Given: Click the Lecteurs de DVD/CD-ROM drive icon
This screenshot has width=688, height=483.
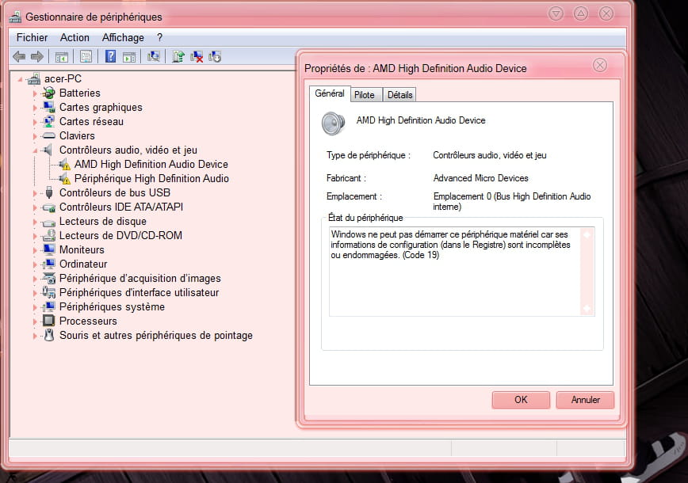Looking at the screenshot, I should [x=48, y=236].
